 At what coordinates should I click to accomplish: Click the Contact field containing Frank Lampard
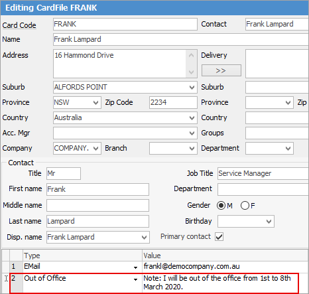pos(277,25)
